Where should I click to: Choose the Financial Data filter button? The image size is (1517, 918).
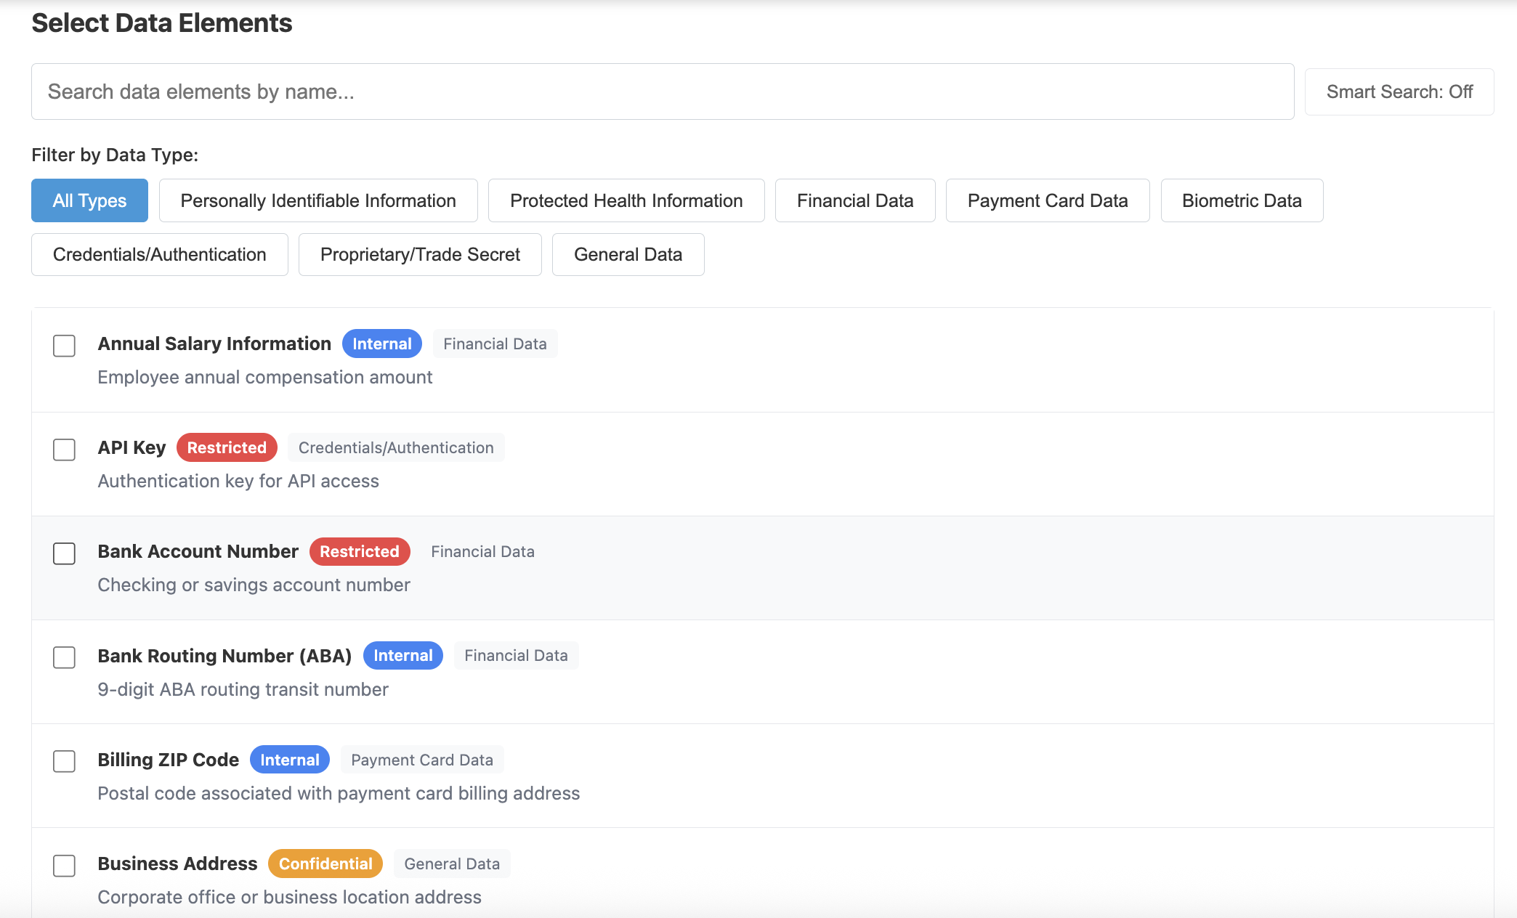(854, 200)
